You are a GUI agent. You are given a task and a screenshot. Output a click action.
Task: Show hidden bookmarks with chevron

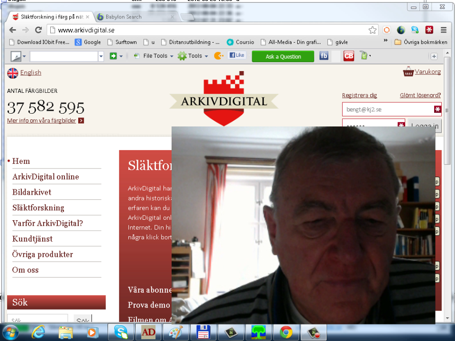(386, 41)
